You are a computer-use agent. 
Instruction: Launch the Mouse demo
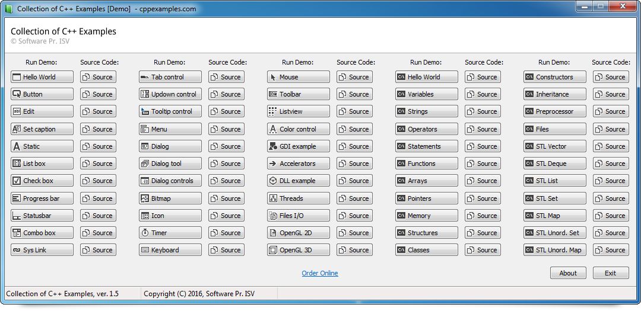299,77
